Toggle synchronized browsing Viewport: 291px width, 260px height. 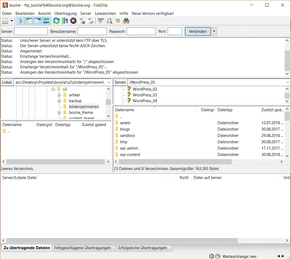pyautogui.click(x=118, y=21)
